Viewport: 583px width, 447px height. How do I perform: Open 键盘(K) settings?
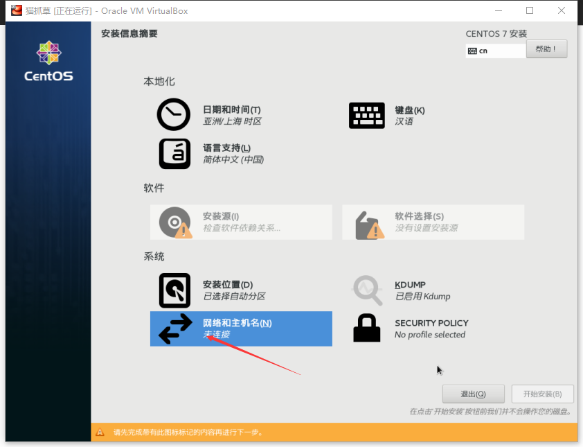click(x=410, y=110)
